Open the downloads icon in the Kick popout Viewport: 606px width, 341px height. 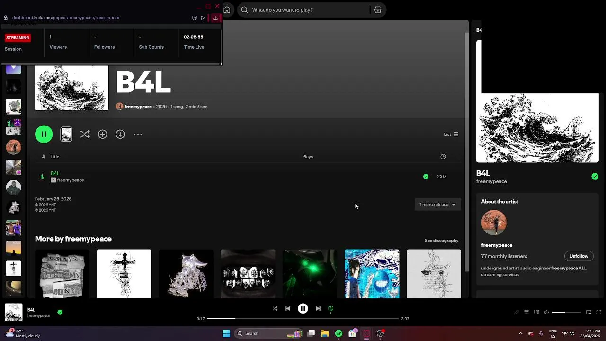coord(215,18)
